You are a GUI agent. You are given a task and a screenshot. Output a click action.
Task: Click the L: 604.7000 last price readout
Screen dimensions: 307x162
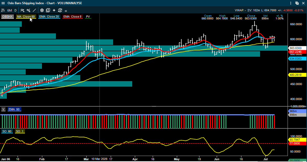(x=269, y=11)
